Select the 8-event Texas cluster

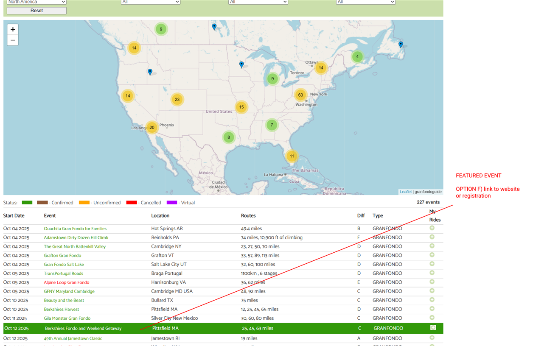coord(229,137)
